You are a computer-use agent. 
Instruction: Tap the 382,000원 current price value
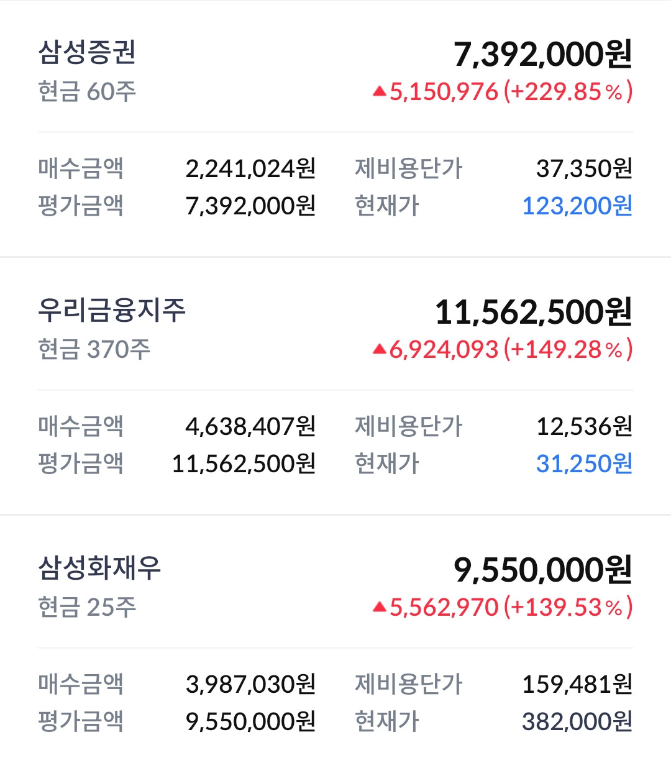[x=577, y=721]
